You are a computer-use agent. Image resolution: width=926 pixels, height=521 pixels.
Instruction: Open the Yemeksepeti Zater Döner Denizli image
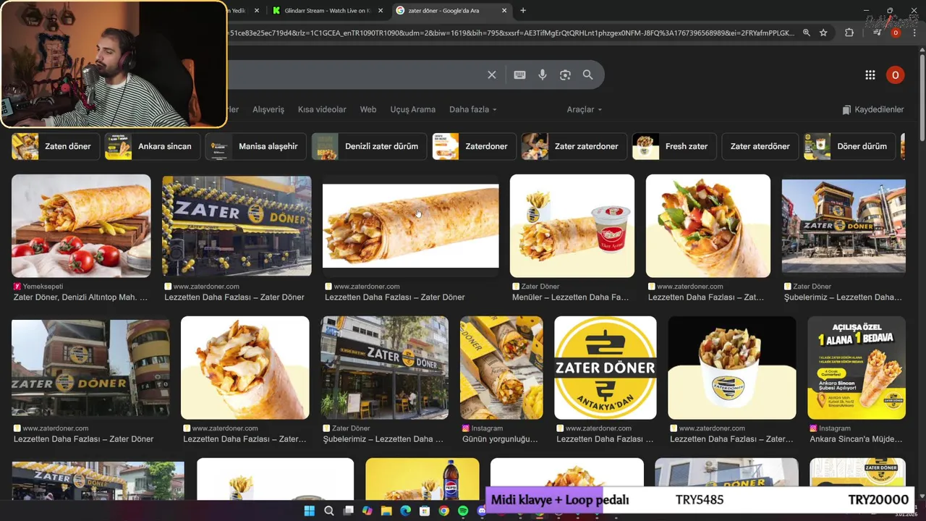click(x=81, y=226)
